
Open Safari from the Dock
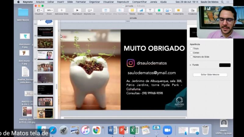tap(52, 130)
